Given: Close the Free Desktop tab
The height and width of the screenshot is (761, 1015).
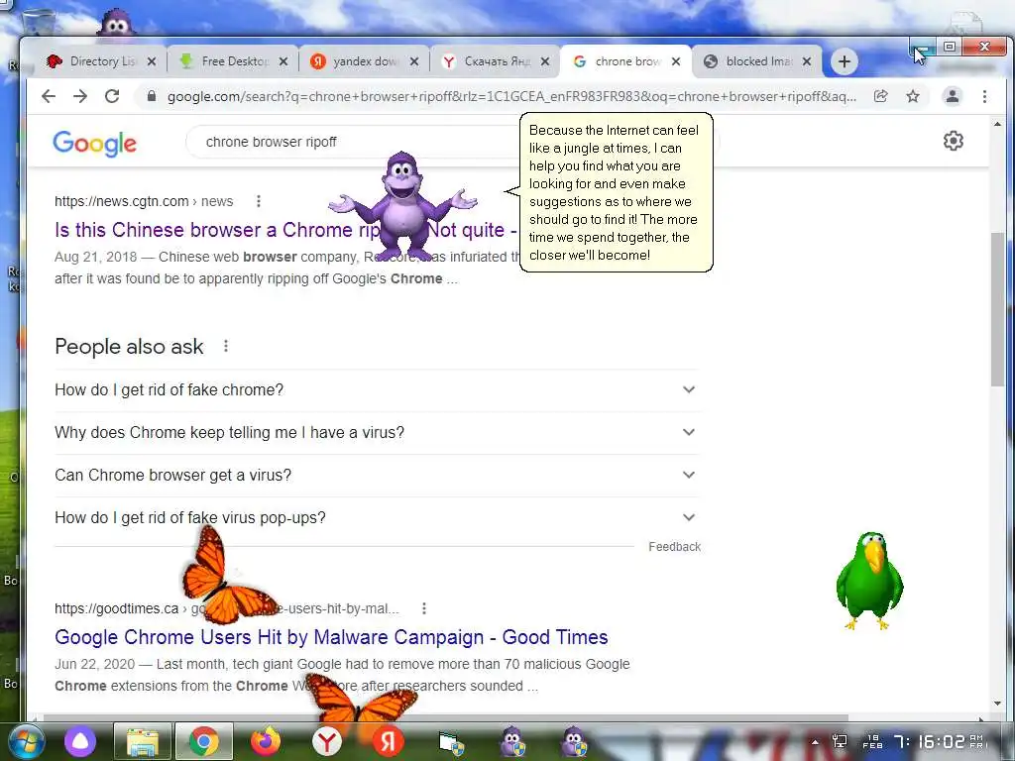Looking at the screenshot, I should tap(283, 61).
